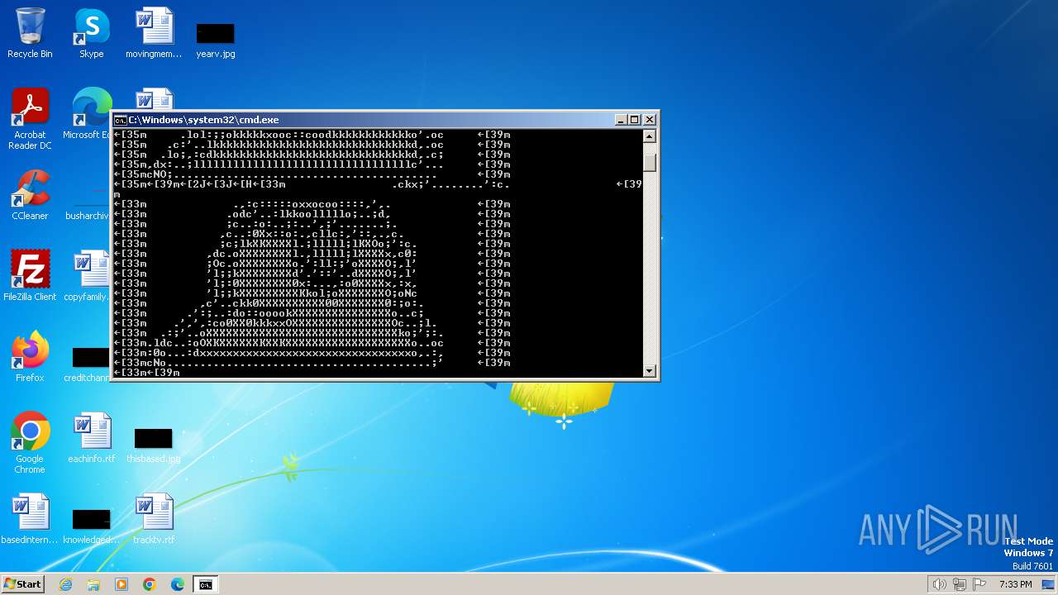Launch Internet Explorer from the taskbar
This screenshot has width=1058, height=595.
coord(65,584)
